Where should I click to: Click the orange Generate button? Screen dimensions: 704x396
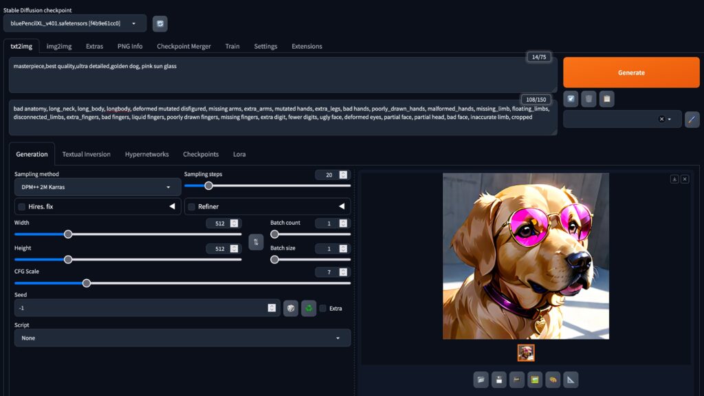coord(631,72)
